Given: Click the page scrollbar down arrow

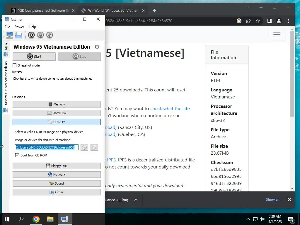Looking at the screenshot, I should pos(292,189).
